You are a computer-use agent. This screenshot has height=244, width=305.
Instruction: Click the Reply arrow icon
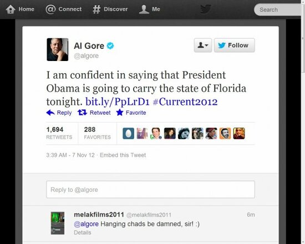click(x=50, y=113)
